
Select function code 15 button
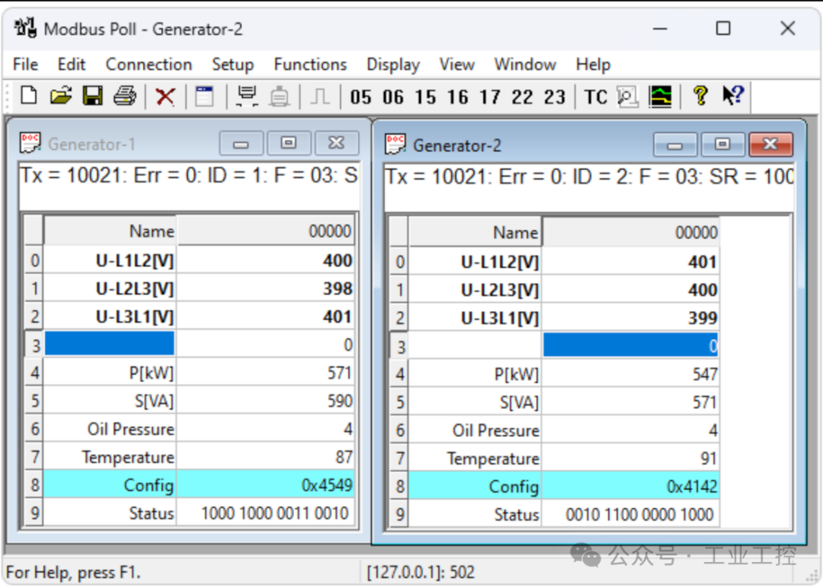tap(425, 97)
